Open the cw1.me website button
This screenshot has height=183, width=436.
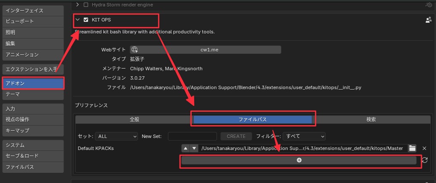pyautogui.click(x=205, y=50)
